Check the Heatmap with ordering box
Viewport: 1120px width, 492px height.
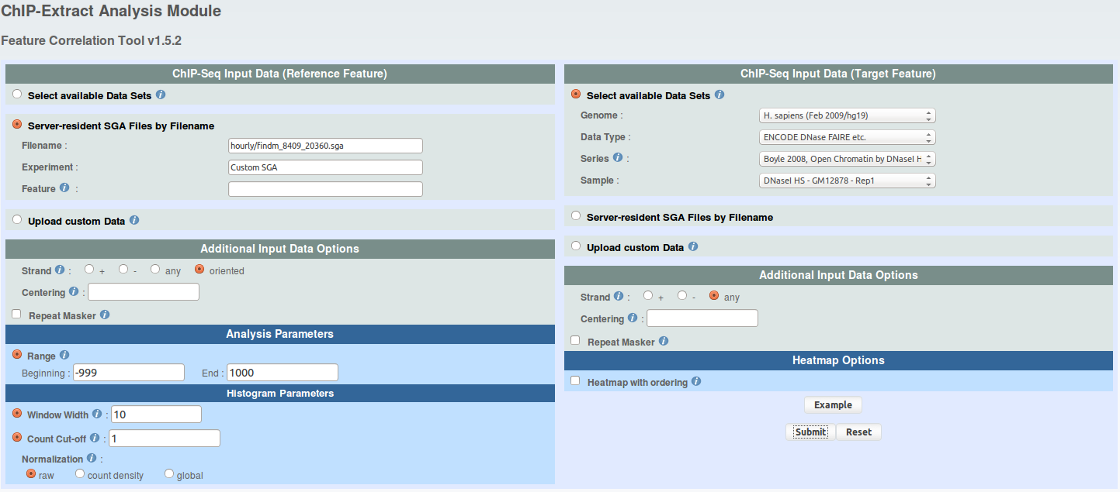coord(575,381)
